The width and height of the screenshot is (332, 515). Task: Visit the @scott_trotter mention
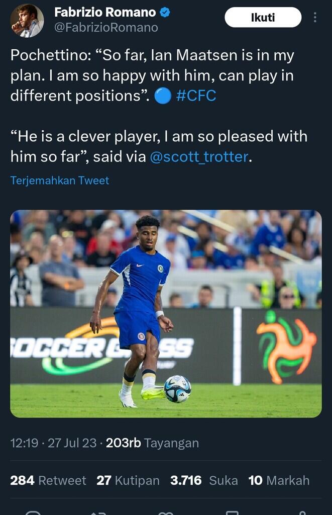[199, 157]
